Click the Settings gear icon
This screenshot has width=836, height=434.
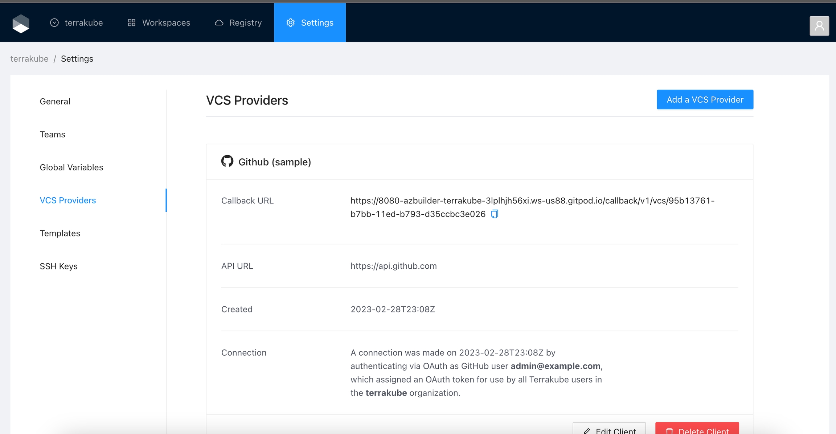coord(291,22)
